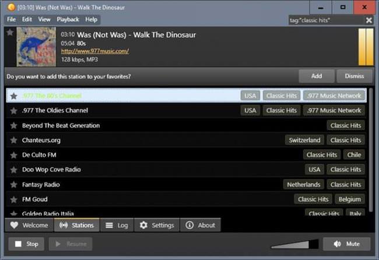Select the Fantasy Radio station row
This screenshot has height=260, width=379.
pyautogui.click(x=186, y=185)
